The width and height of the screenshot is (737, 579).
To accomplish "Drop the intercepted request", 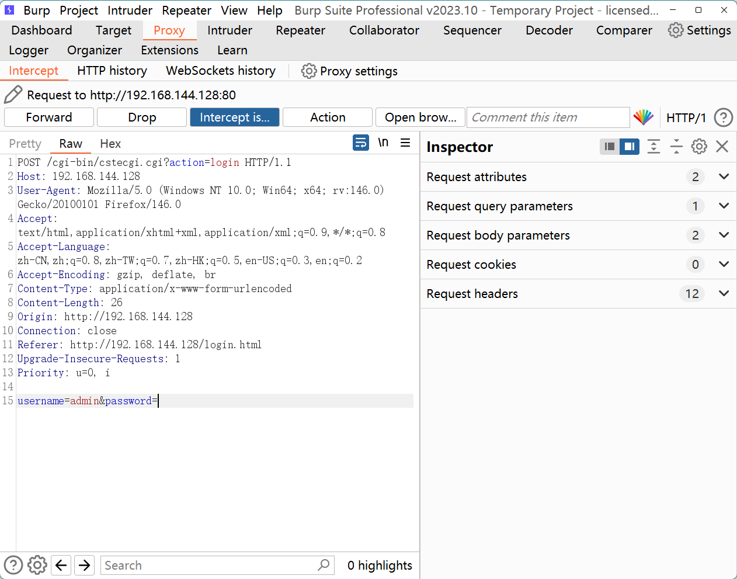I will pos(142,117).
